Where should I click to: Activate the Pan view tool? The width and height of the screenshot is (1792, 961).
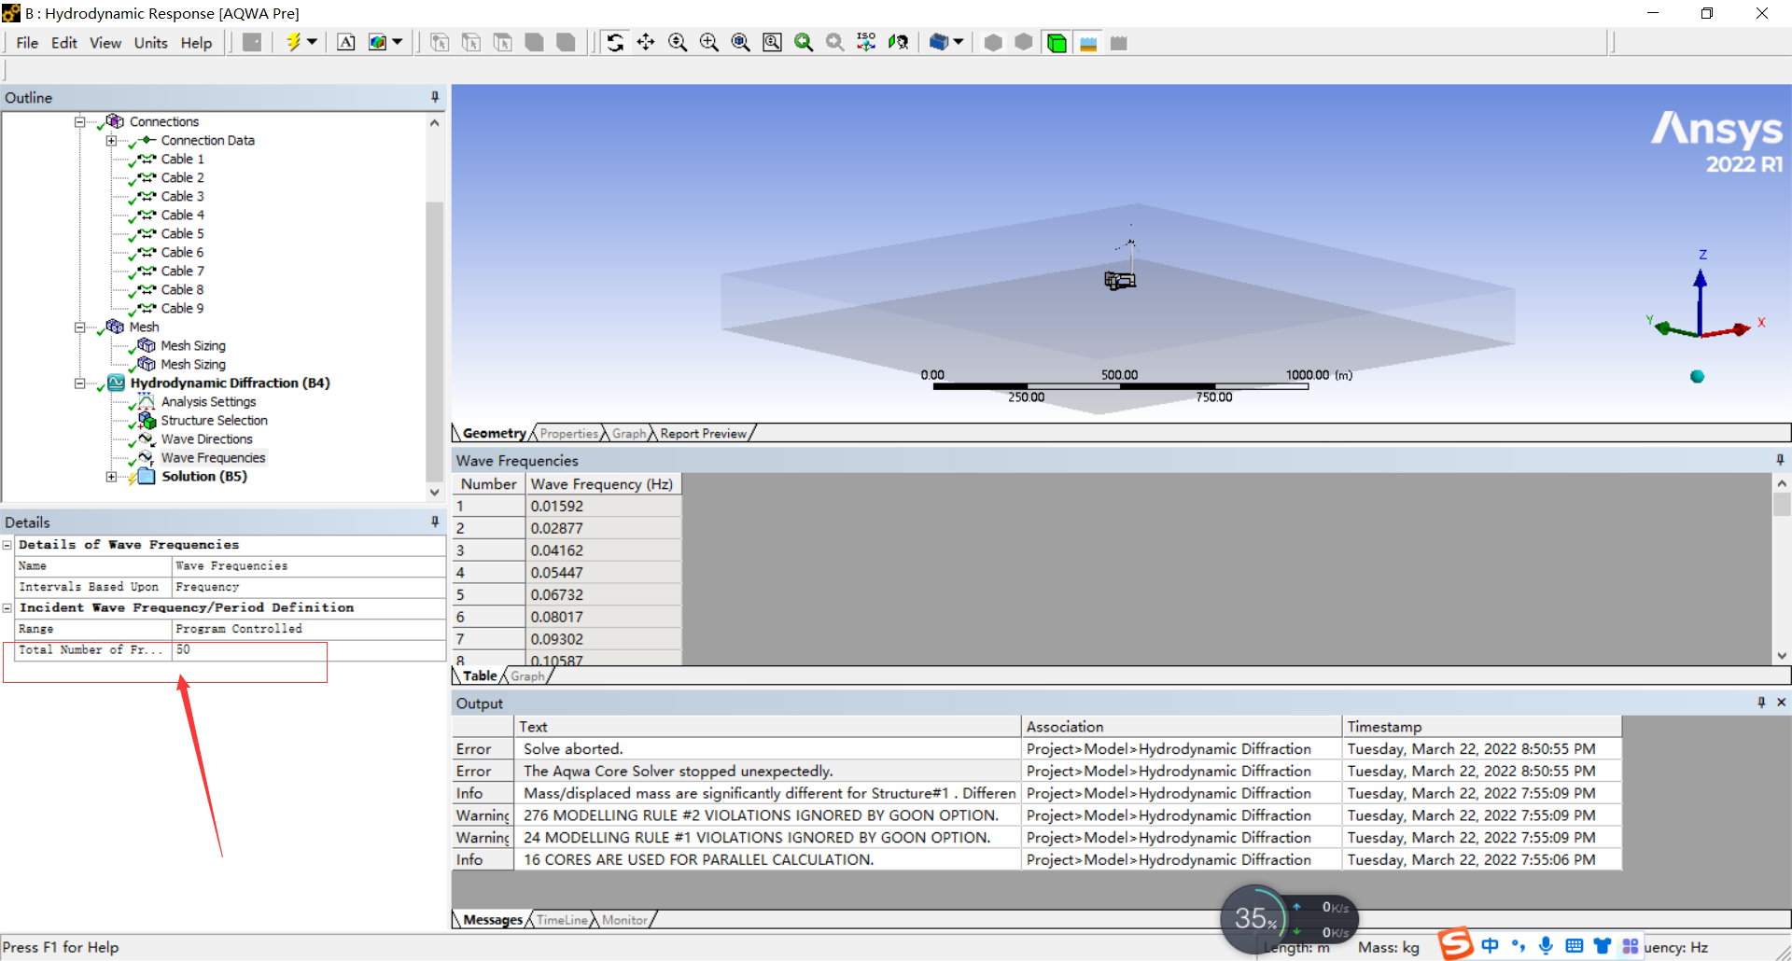click(646, 42)
